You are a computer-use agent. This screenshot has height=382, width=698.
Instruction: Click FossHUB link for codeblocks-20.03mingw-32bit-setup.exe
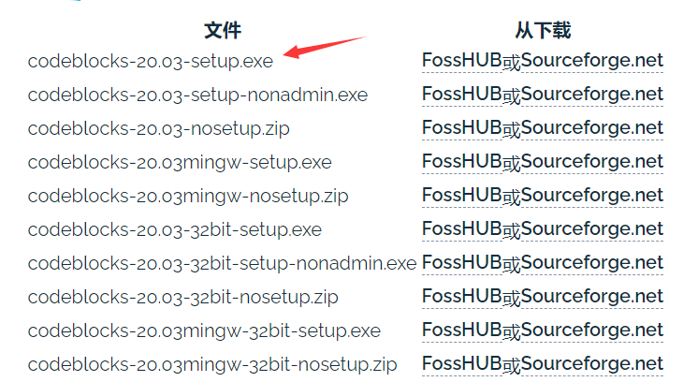462,331
